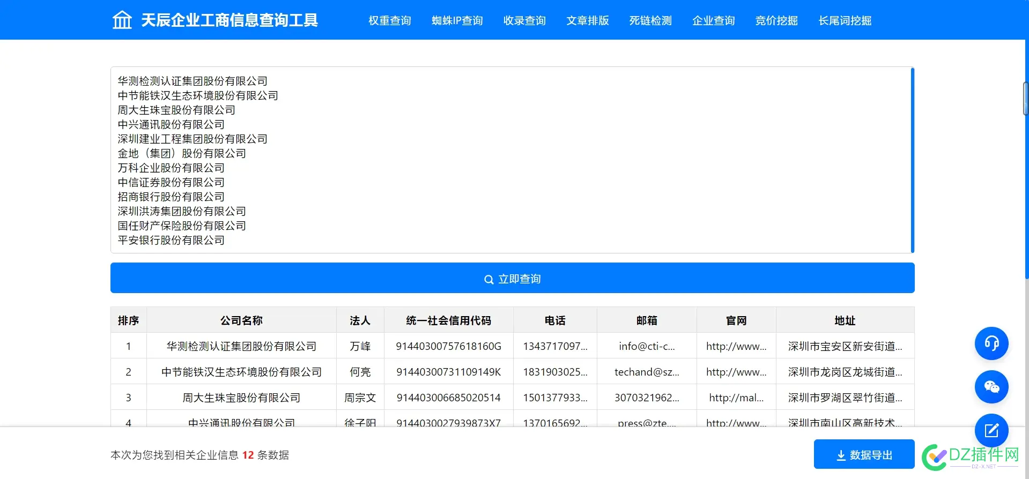Click textarea line 金地（集团）股份有限公司

click(x=182, y=153)
